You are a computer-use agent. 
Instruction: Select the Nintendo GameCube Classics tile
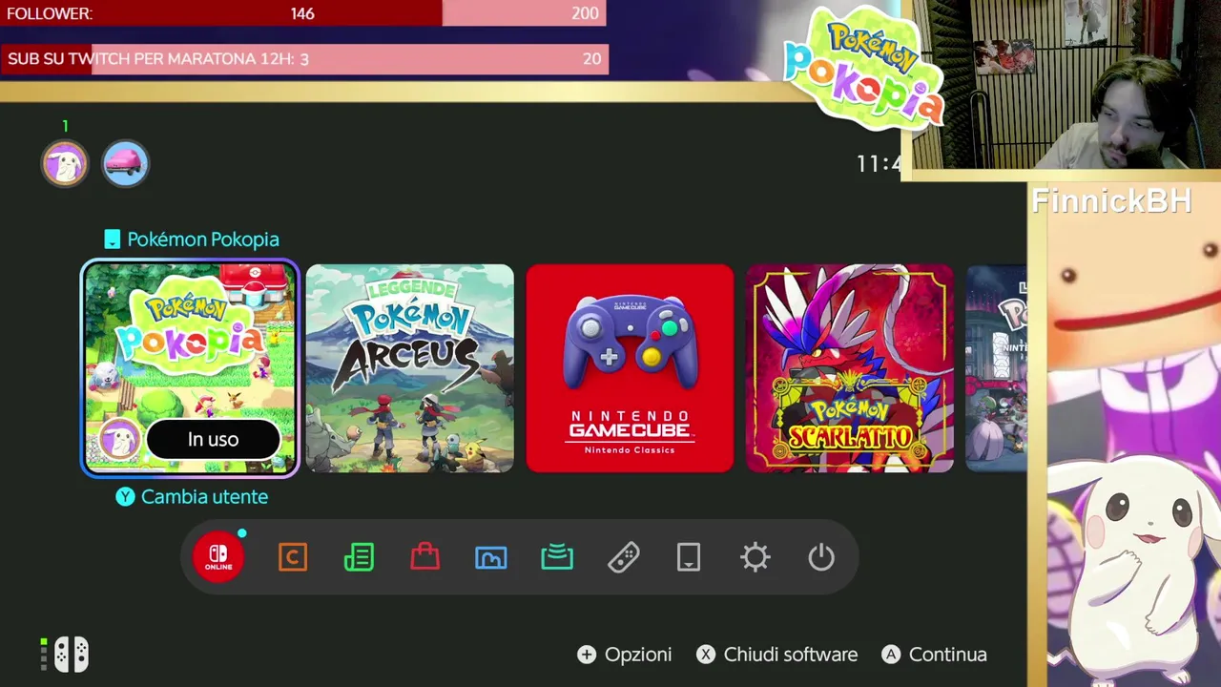tap(630, 368)
